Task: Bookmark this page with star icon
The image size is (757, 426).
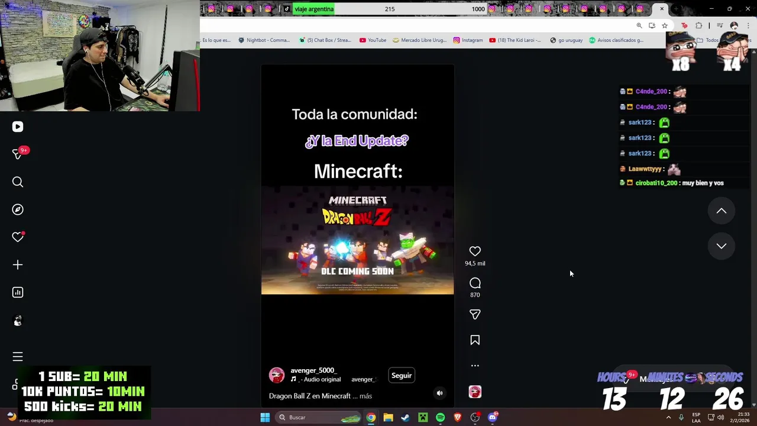Action: (x=665, y=25)
